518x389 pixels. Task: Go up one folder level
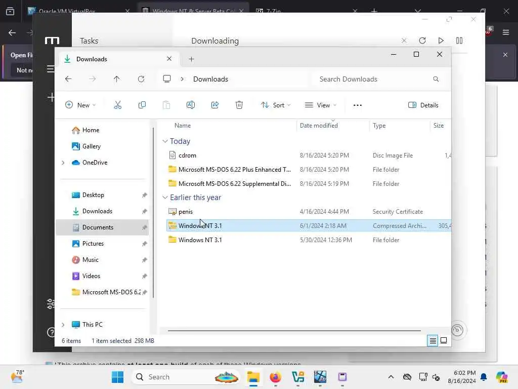(117, 79)
